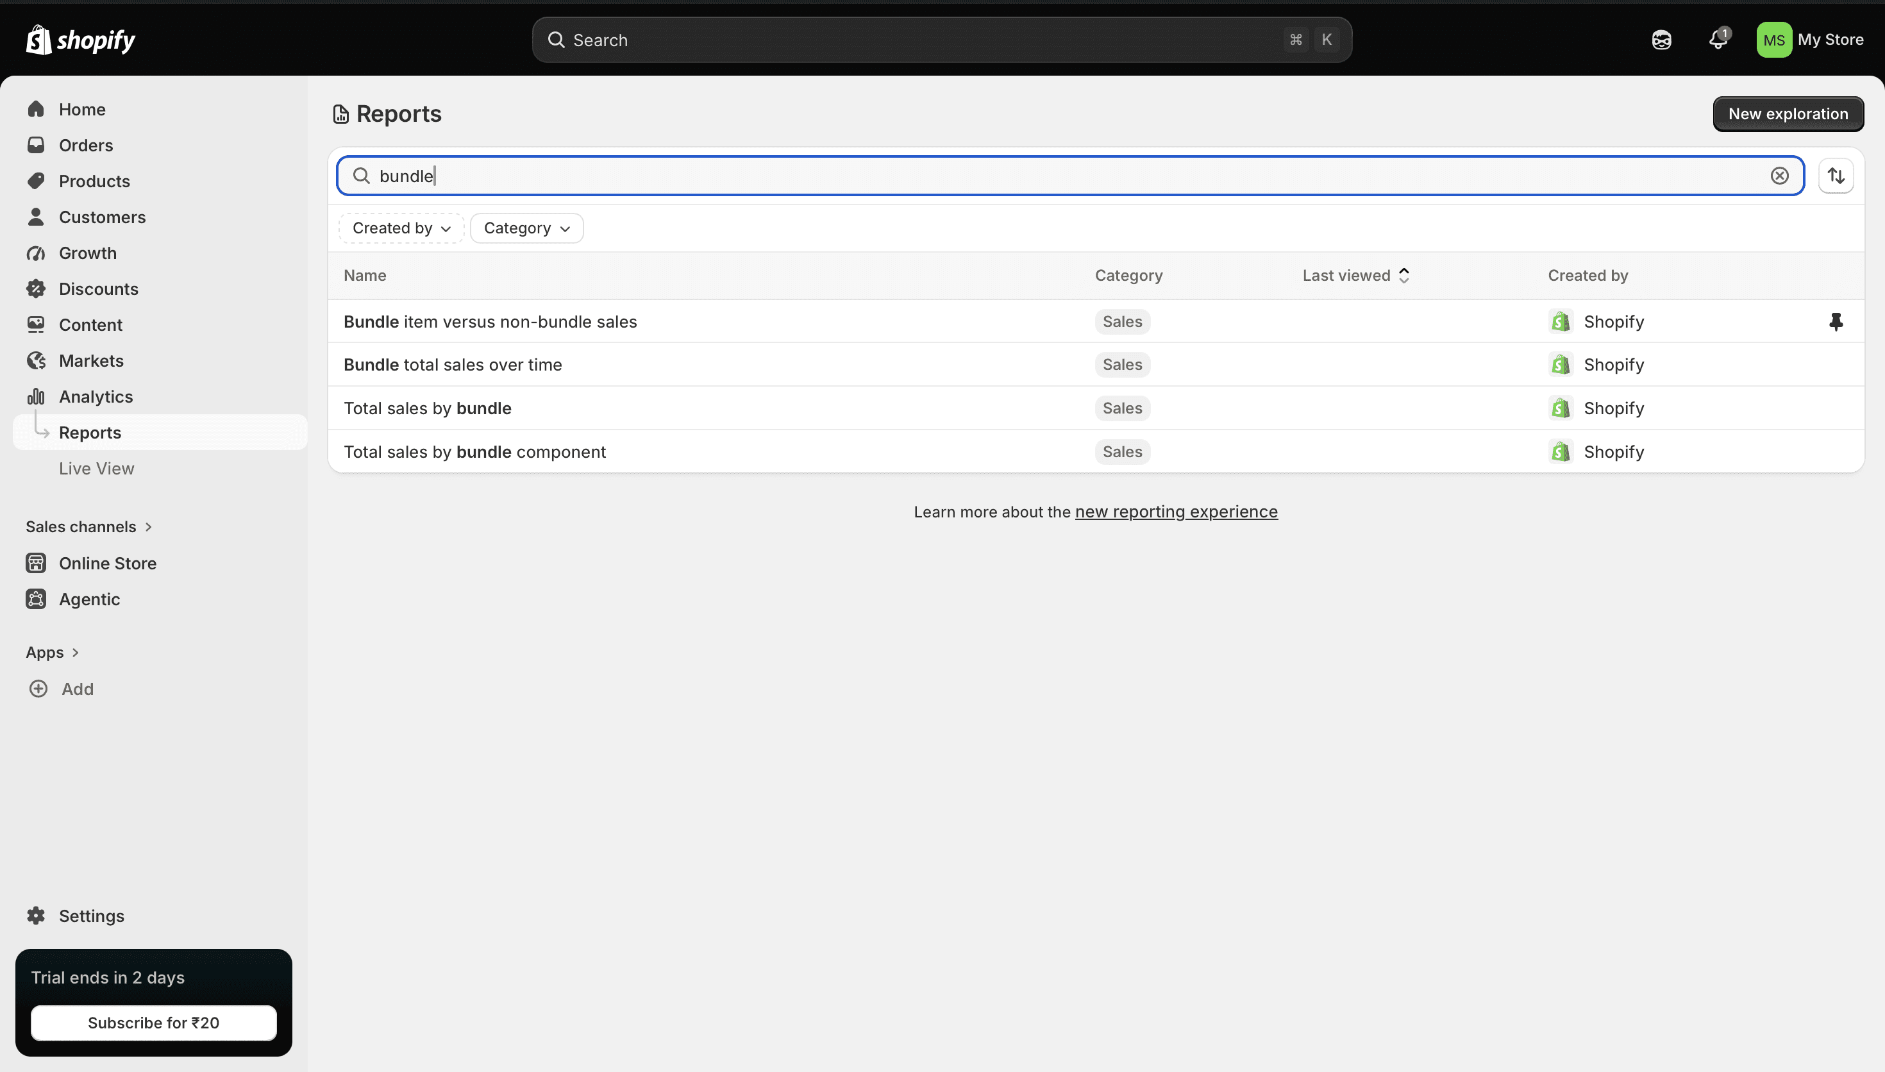Click the Products tag icon
This screenshot has height=1072, width=1885.
(x=36, y=181)
